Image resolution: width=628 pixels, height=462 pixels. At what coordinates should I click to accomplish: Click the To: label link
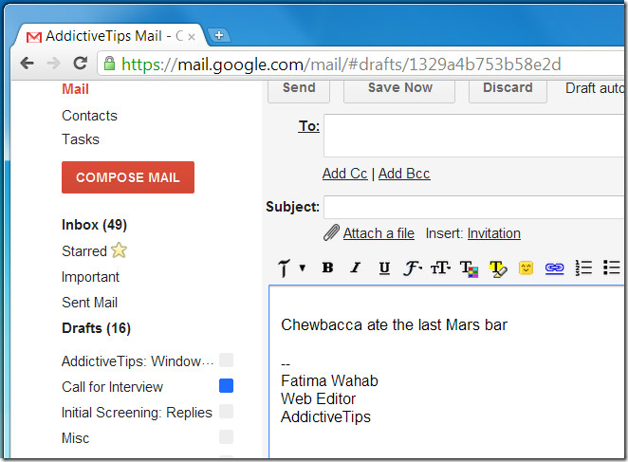[x=309, y=126]
